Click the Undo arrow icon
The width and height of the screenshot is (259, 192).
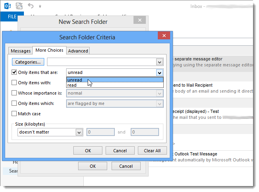[31, 6]
